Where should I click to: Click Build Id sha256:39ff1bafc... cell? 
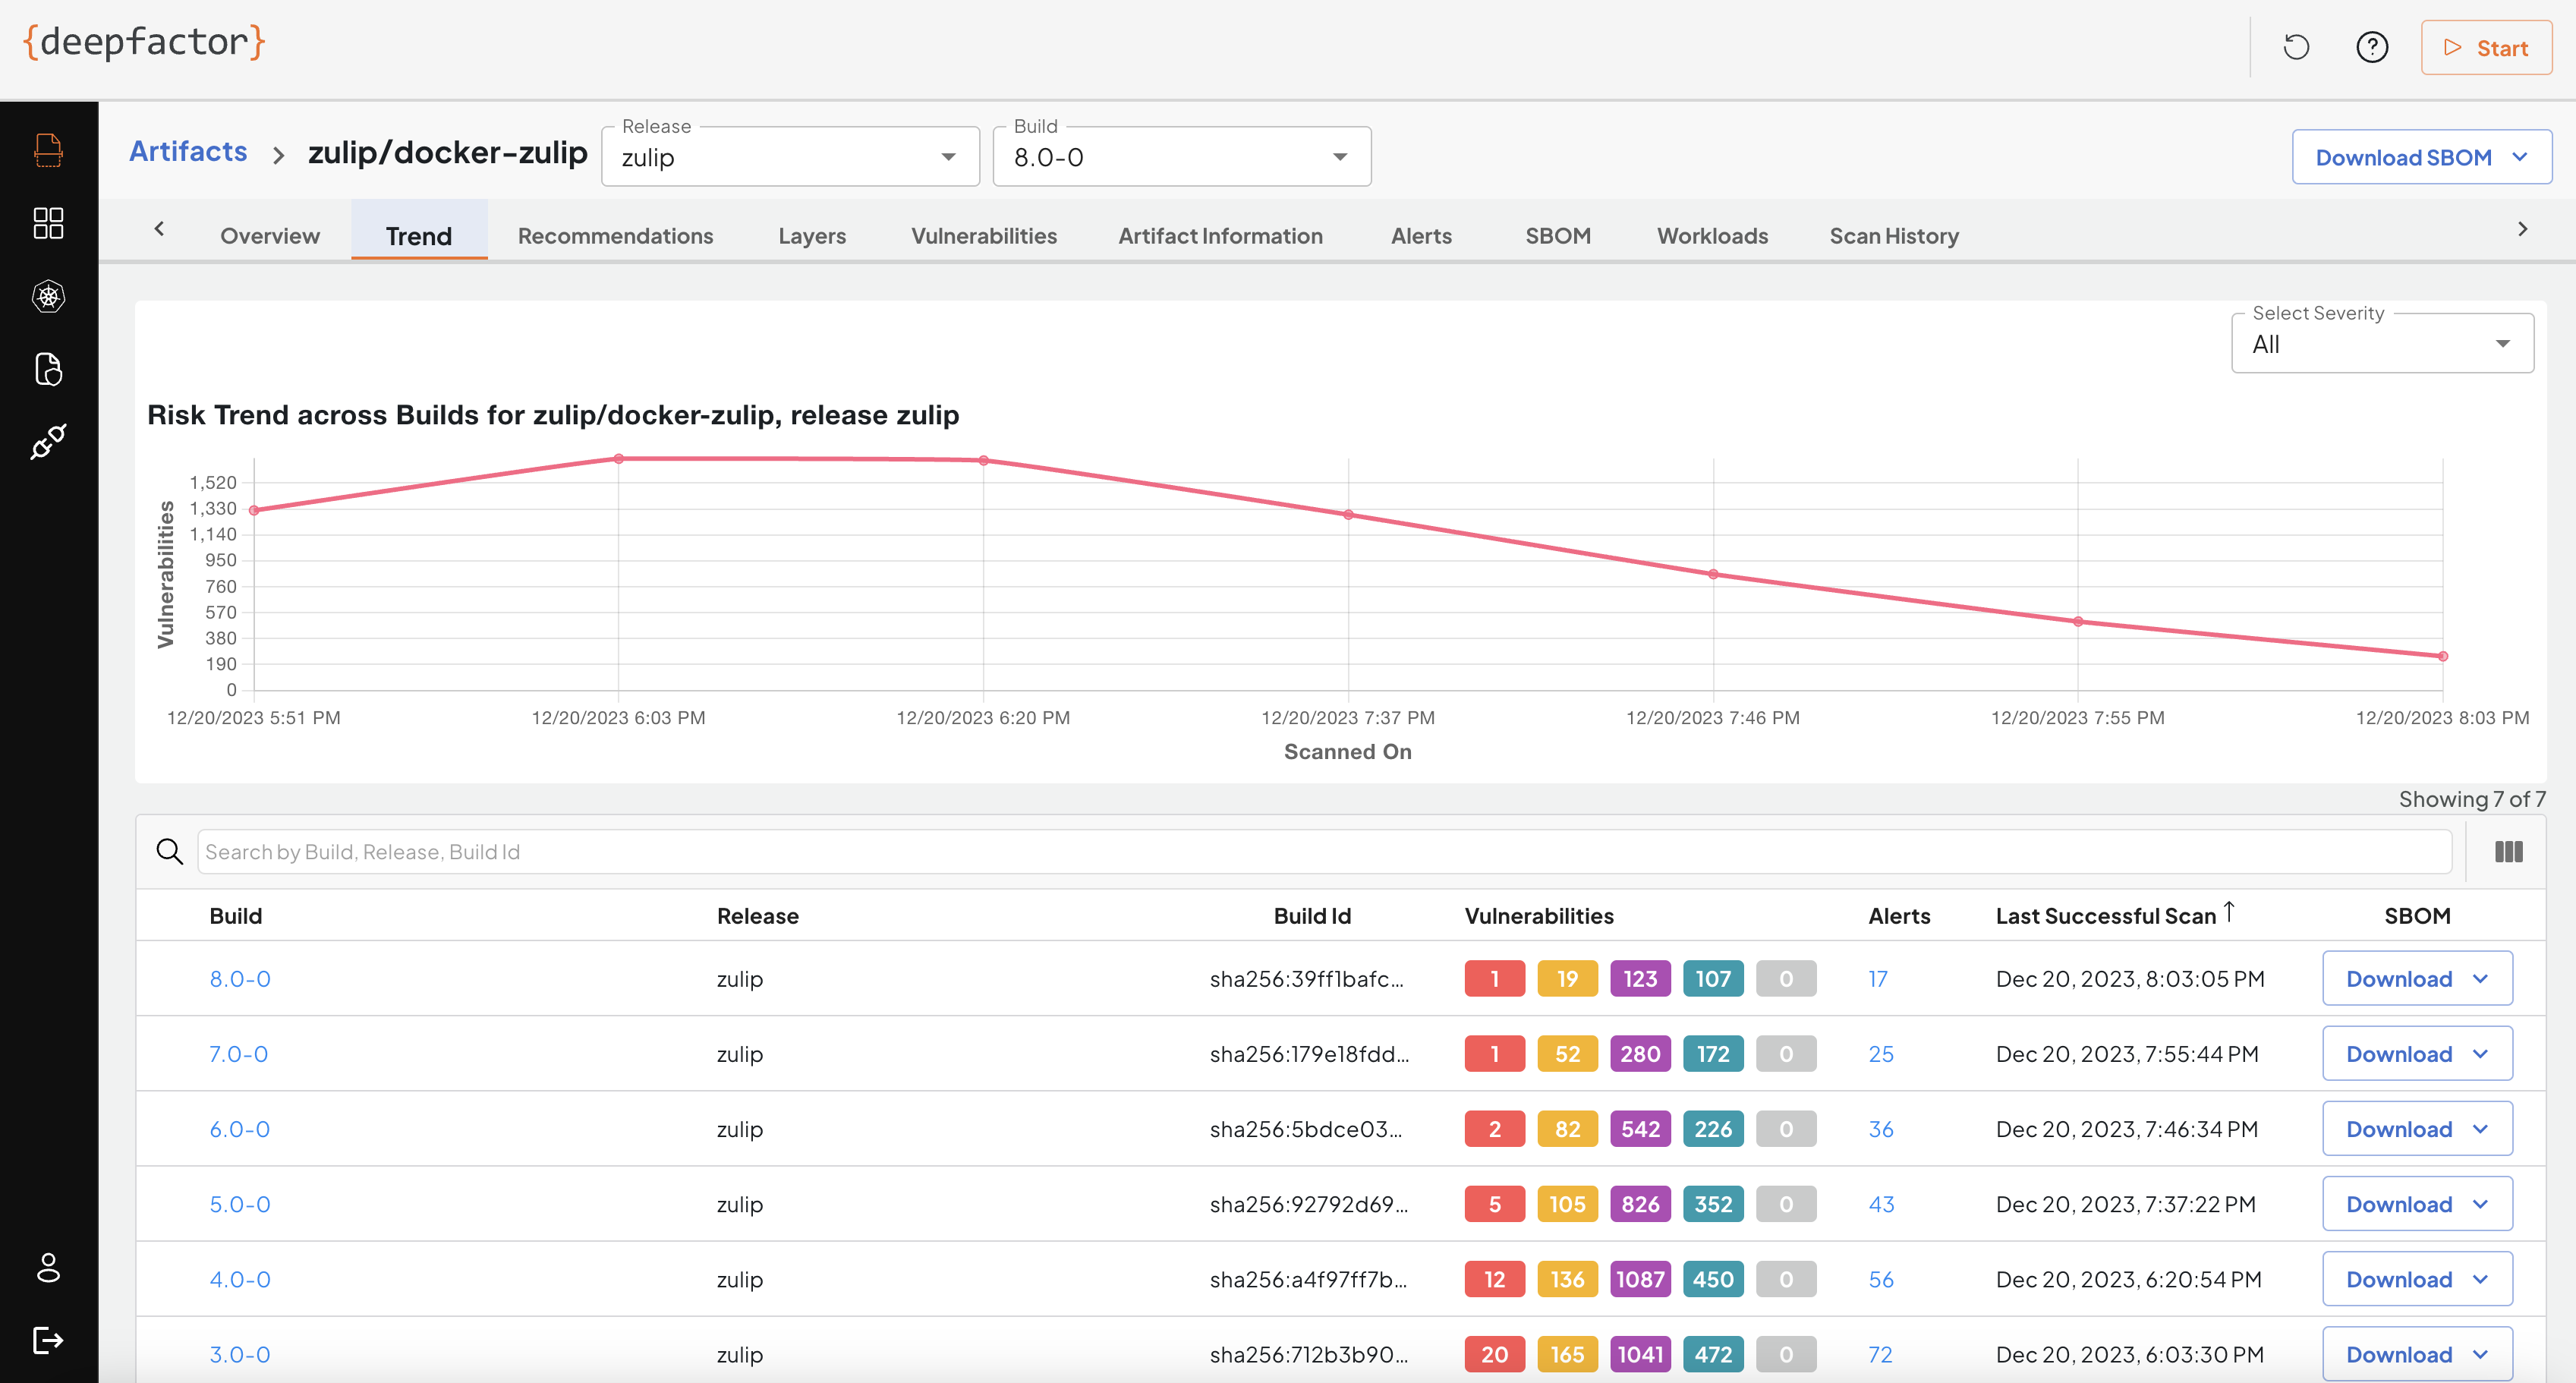click(x=1307, y=979)
